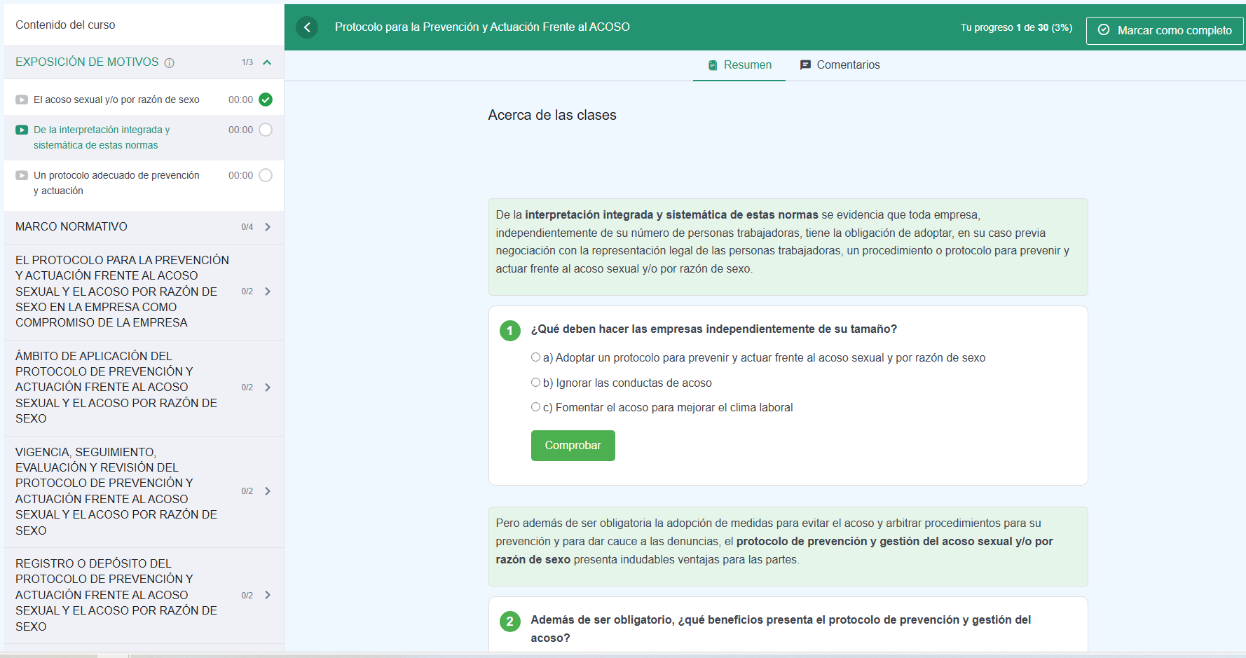Toggle completion circle for Un protocolo adecuado
The width and height of the screenshot is (1246, 658).
pos(266,175)
